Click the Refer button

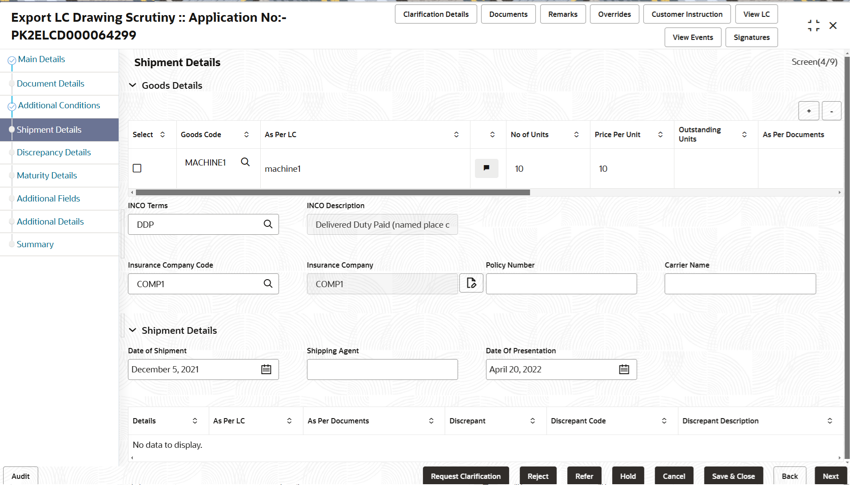(584, 476)
